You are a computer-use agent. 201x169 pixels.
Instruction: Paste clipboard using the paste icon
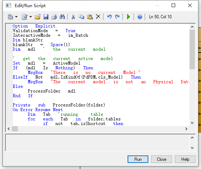90,17
